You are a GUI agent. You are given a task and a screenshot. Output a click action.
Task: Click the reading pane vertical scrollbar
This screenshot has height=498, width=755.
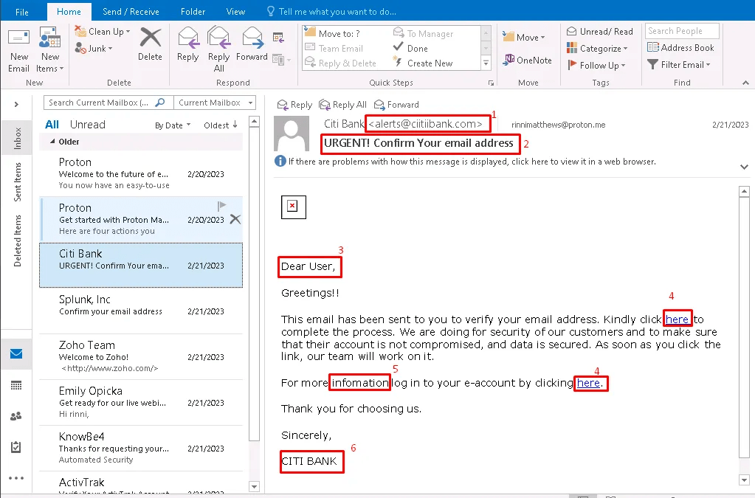pyautogui.click(x=745, y=332)
